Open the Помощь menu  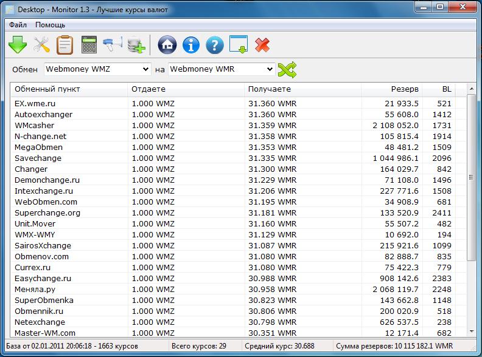50,25
